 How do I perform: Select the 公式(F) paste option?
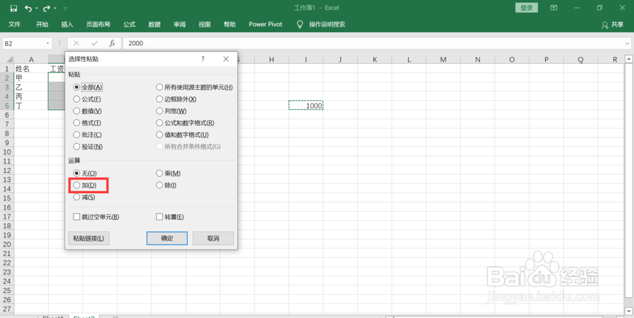[x=87, y=99]
